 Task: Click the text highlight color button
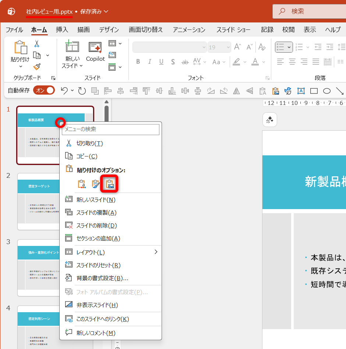click(x=236, y=61)
